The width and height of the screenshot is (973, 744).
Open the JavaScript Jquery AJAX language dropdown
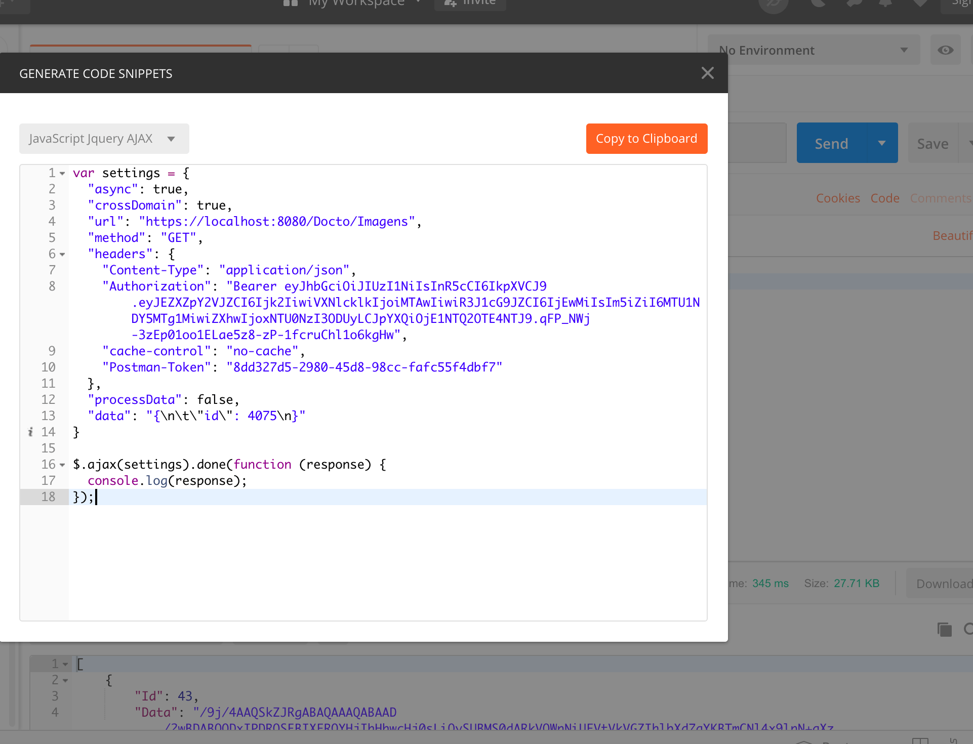pyautogui.click(x=104, y=139)
